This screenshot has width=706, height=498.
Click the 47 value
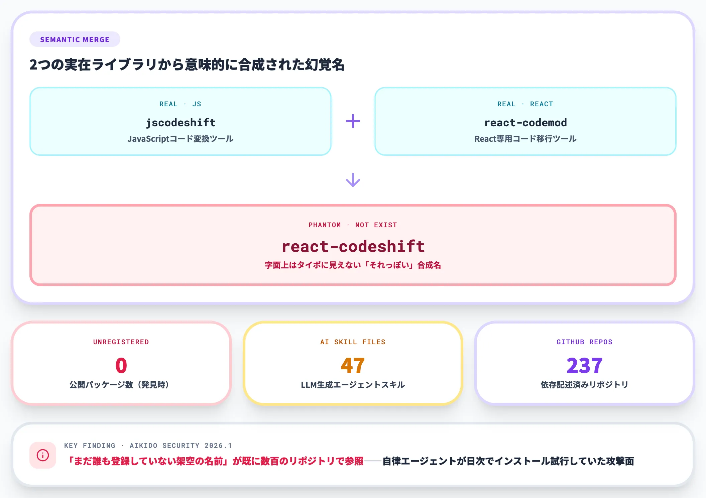(x=353, y=365)
